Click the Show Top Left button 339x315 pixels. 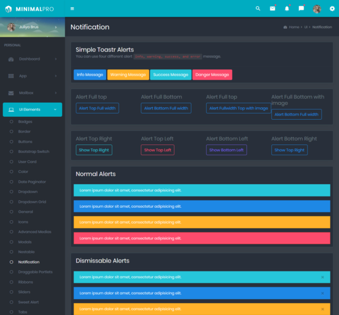coord(158,150)
